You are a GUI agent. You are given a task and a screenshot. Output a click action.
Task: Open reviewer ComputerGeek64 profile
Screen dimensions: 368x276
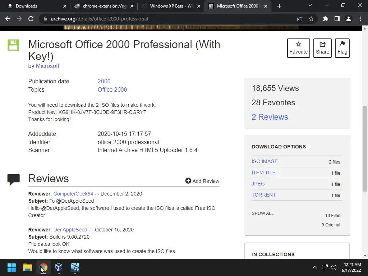(73, 194)
